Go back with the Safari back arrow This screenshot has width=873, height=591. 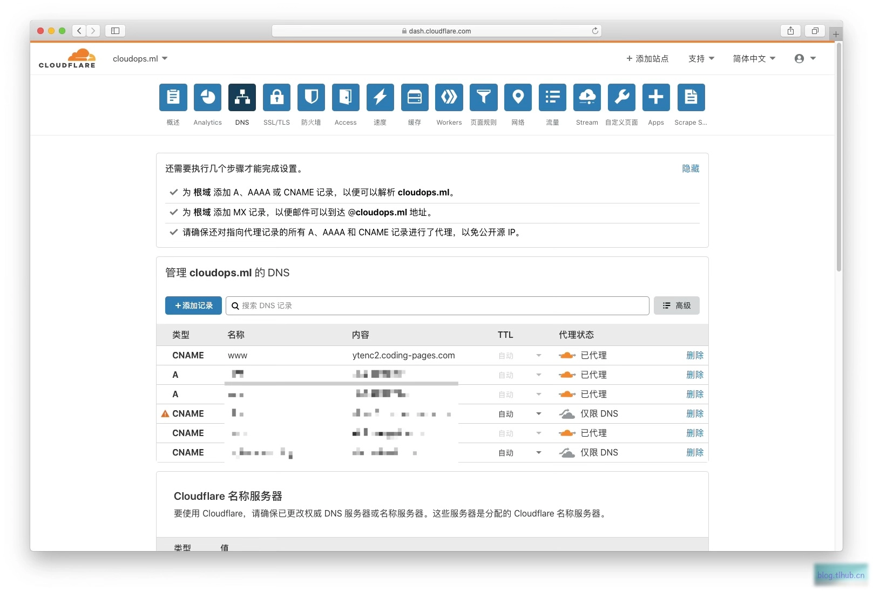79,31
